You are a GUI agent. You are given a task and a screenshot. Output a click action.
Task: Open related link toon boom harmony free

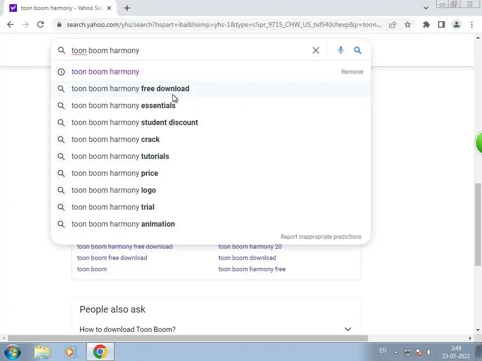click(252, 269)
